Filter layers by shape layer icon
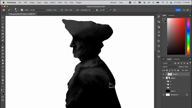 [x=184, y=63]
